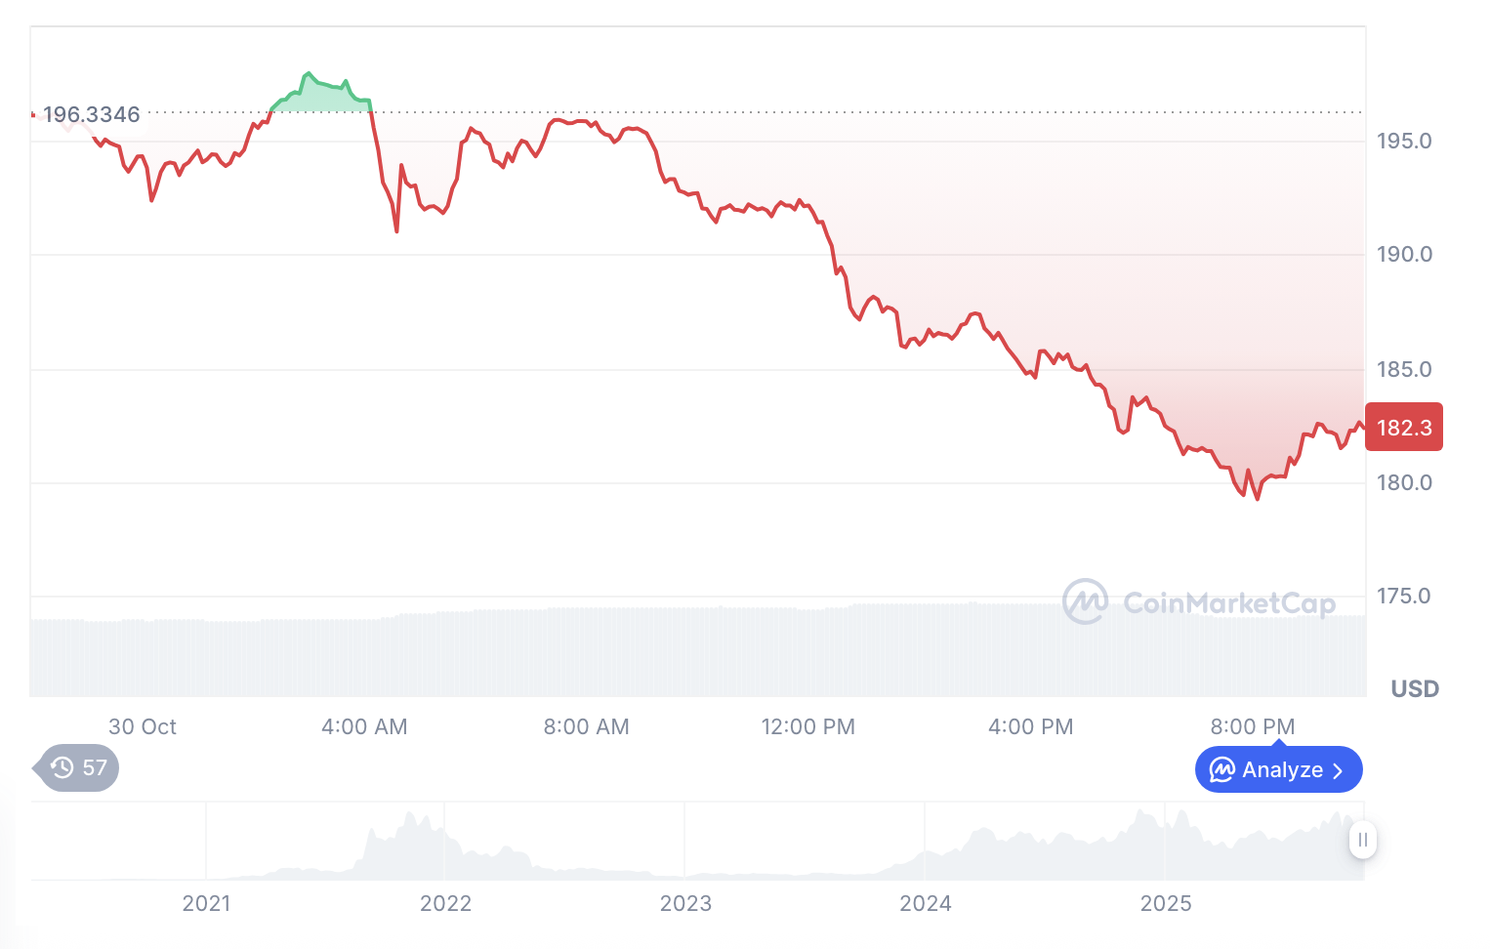1490x949 pixels.
Task: Click the 2025 year marker on the timeline
Action: [x=1166, y=903]
